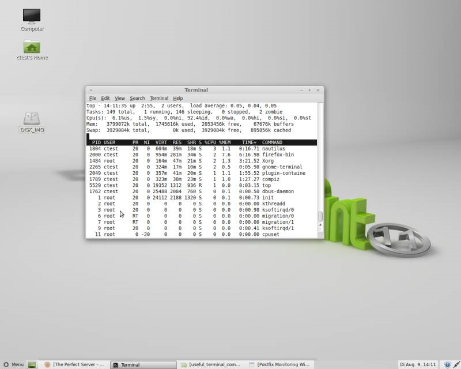Click the Firefox icon on The Perfect Server task

48,364
